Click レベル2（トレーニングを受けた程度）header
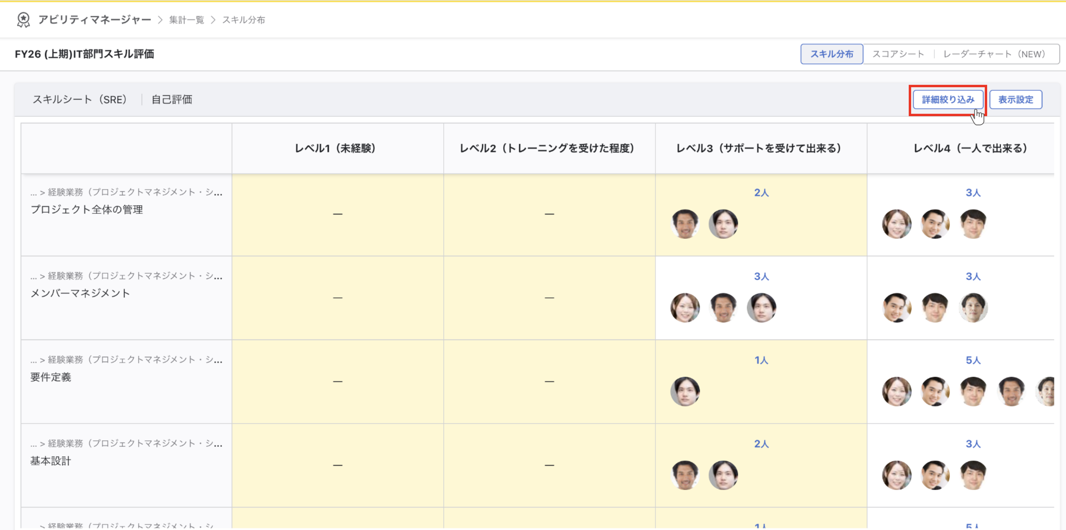The width and height of the screenshot is (1066, 530). 549,148
